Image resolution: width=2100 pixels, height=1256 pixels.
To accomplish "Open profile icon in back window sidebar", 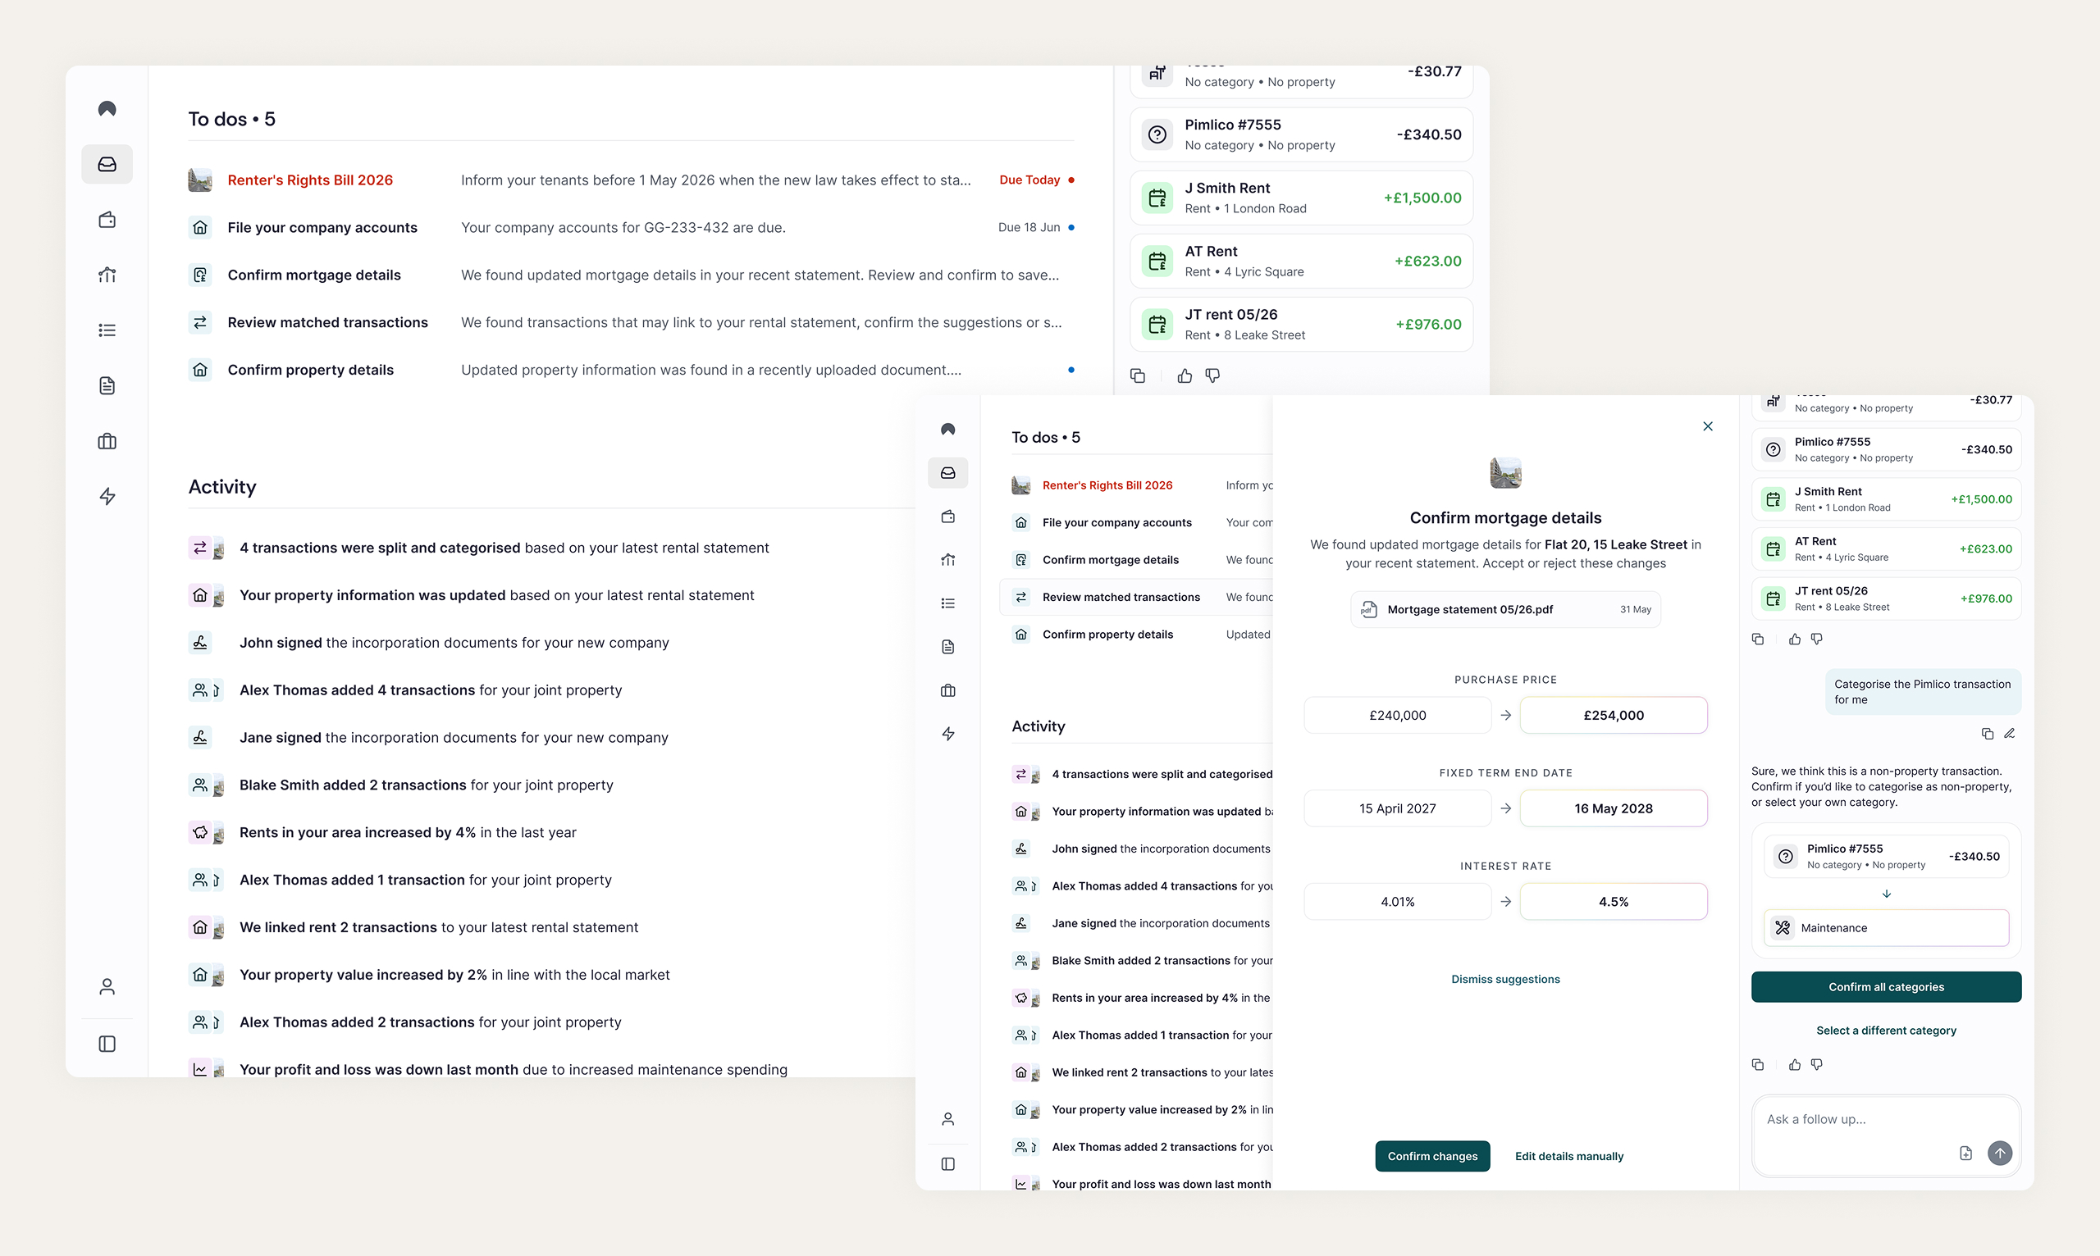I will click(x=107, y=987).
